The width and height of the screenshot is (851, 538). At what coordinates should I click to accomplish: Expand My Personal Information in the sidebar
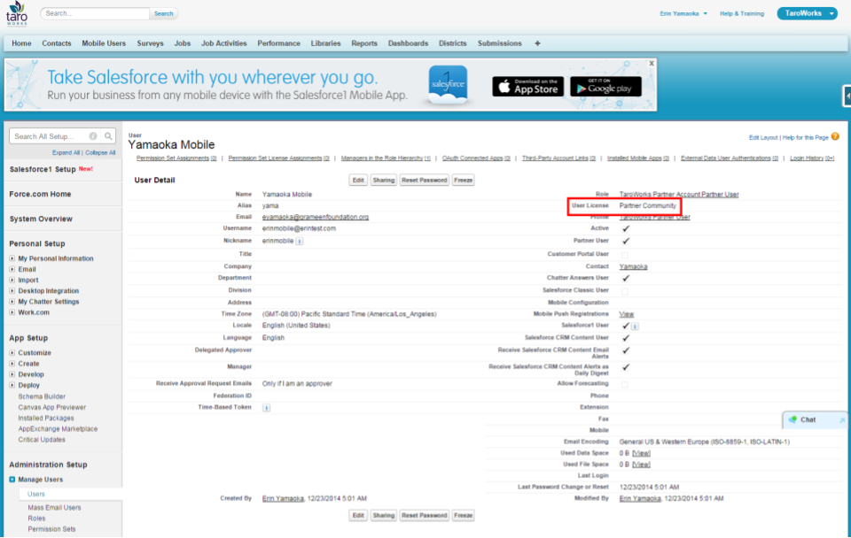point(12,258)
